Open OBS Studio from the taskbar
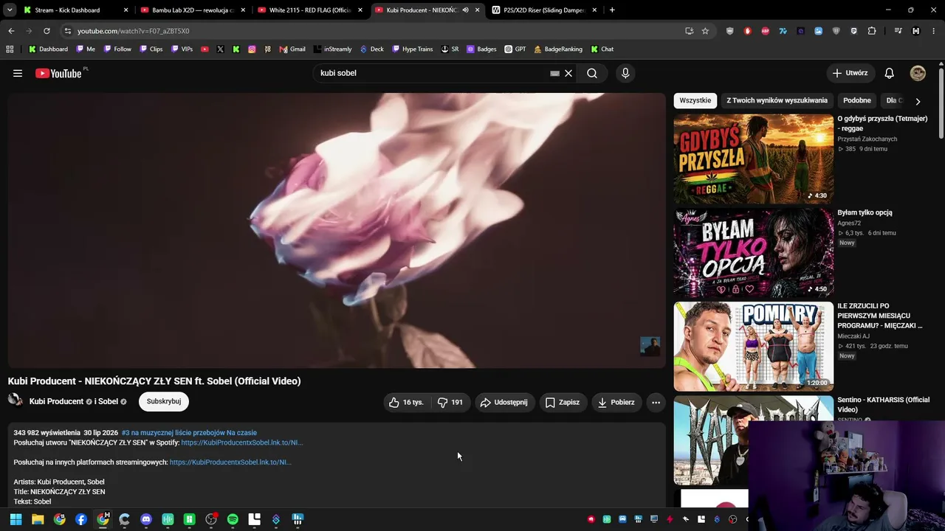945x531 pixels. coord(211,519)
